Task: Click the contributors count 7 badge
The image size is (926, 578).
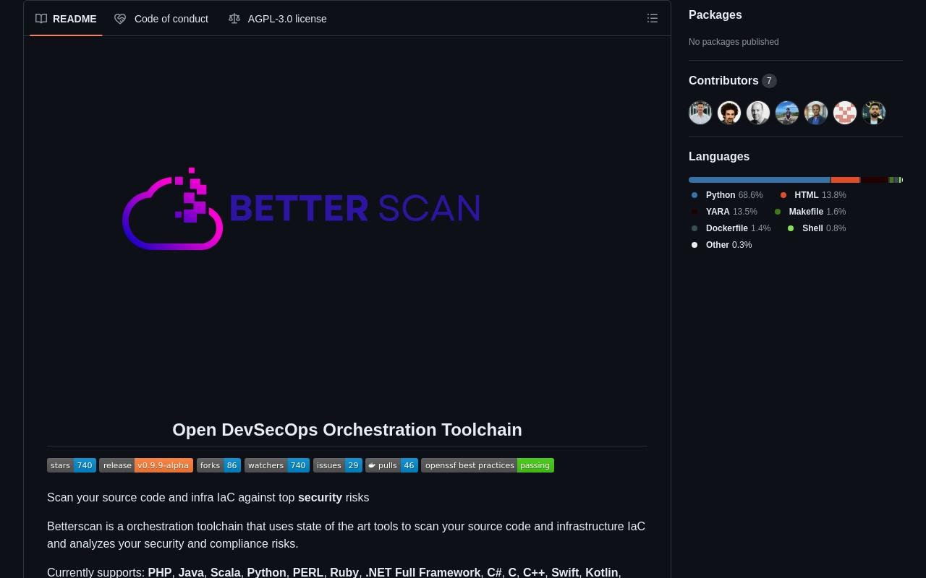Action: 769,81
